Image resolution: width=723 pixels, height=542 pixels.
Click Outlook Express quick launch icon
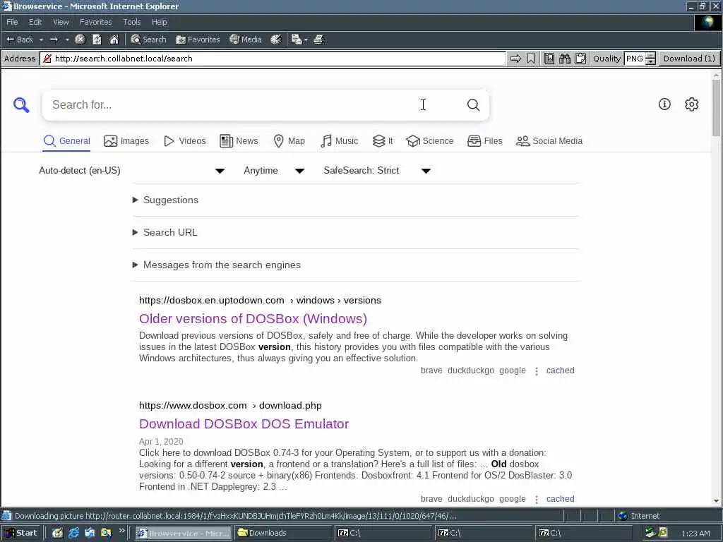click(x=90, y=533)
